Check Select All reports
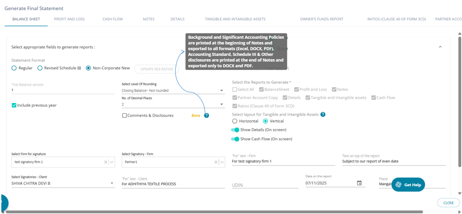The image size is (462, 214). tap(234, 89)
